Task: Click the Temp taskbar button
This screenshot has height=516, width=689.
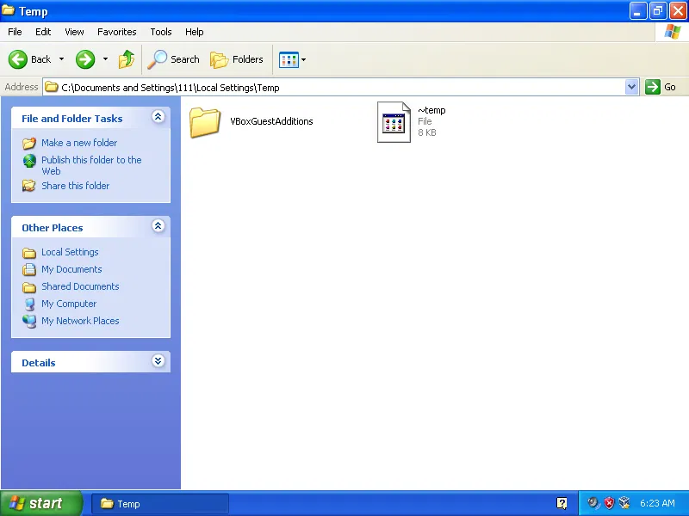Action: click(160, 504)
